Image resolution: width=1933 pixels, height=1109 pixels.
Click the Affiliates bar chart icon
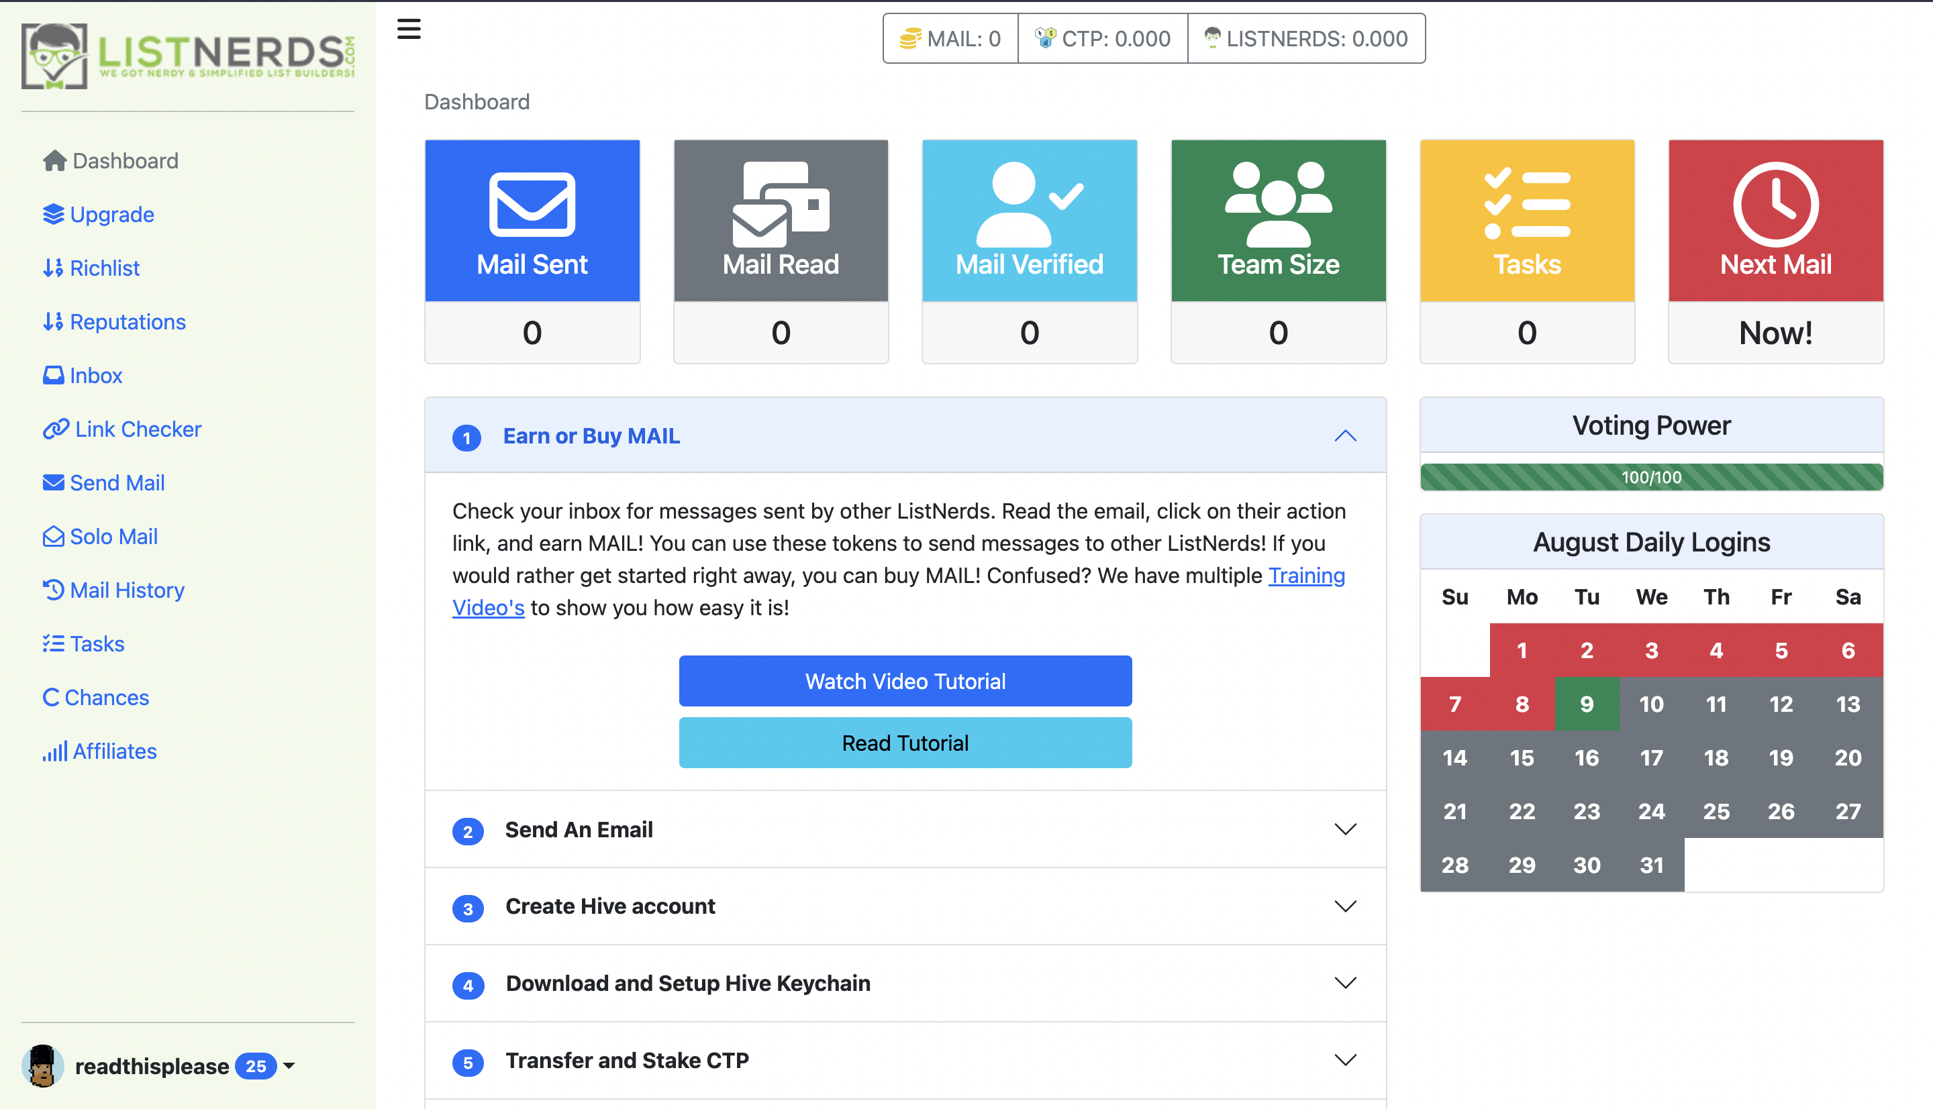coord(55,751)
